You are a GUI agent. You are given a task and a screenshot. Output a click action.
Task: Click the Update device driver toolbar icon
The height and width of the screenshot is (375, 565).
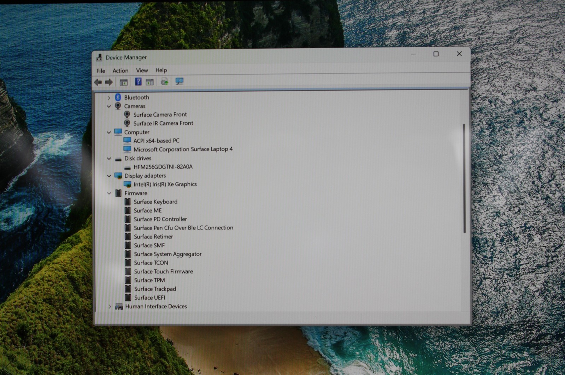point(164,82)
